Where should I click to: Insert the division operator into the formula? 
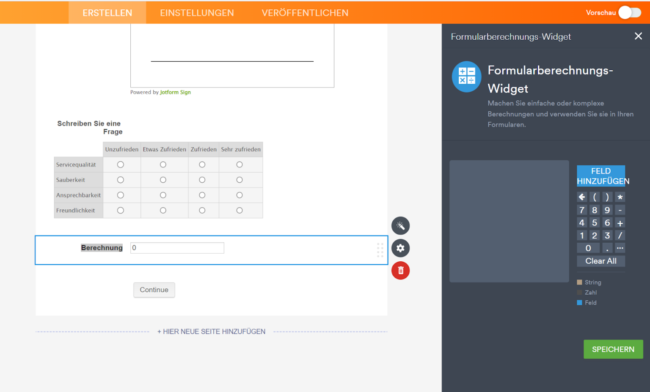click(x=620, y=235)
